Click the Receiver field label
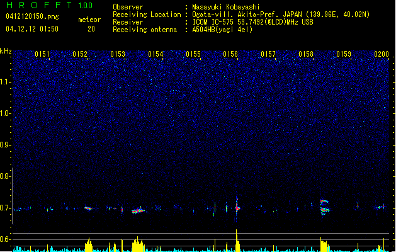 128,22
